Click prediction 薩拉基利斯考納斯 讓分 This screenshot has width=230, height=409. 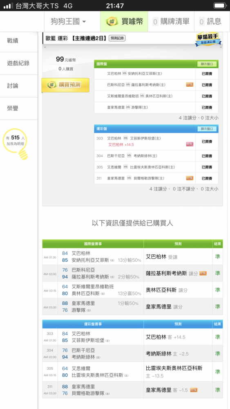(x=172, y=273)
